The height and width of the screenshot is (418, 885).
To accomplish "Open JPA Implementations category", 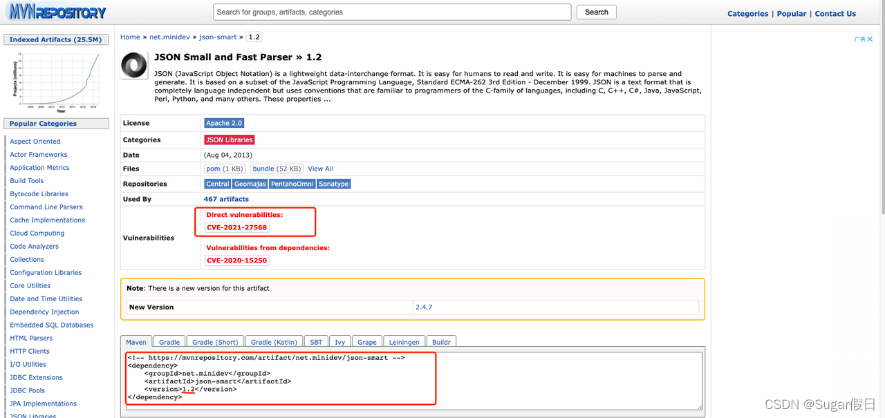I will click(44, 404).
